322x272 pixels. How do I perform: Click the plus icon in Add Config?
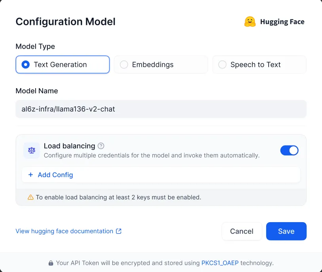point(30,175)
